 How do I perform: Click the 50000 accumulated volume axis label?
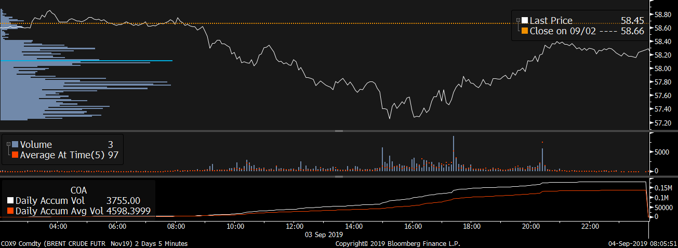pos(663,208)
